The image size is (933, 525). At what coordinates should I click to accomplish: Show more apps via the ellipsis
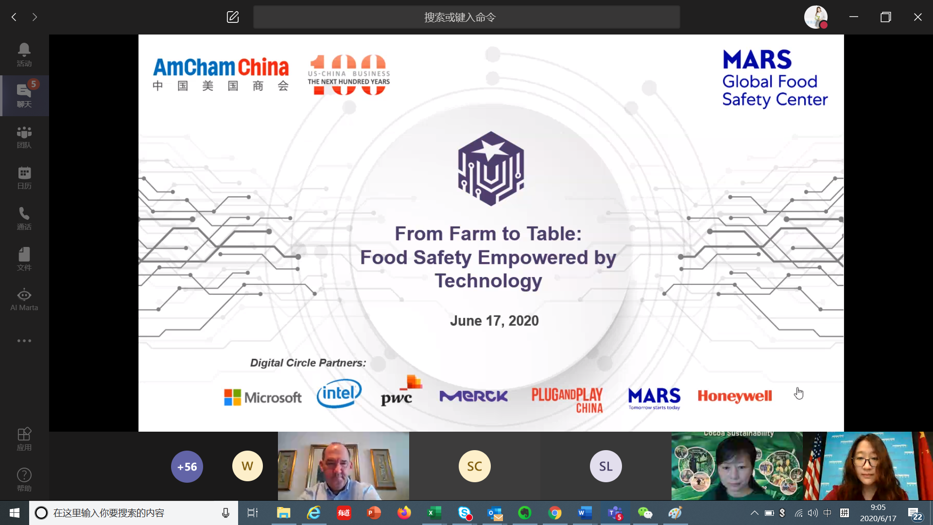(24, 341)
